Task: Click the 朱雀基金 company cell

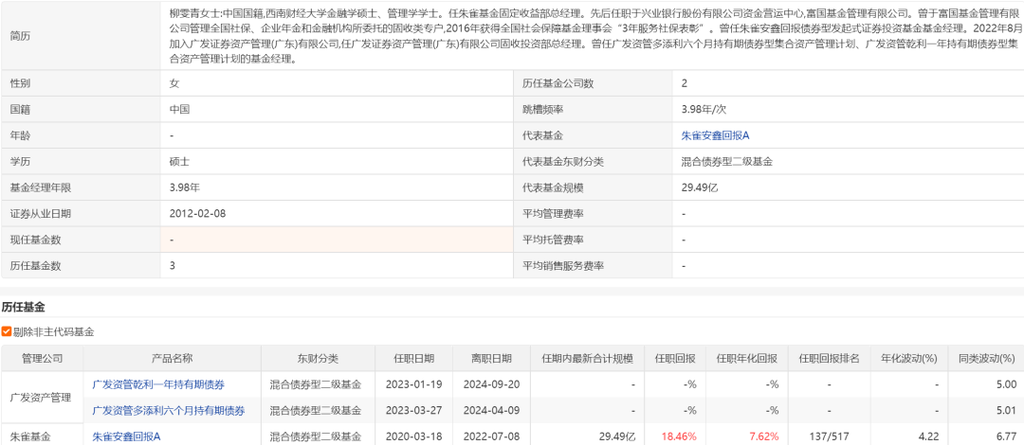Action: pos(42,436)
